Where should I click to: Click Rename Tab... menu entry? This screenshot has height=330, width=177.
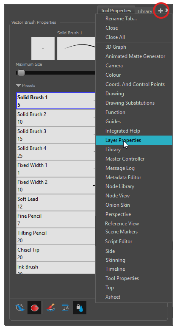[x=121, y=19]
